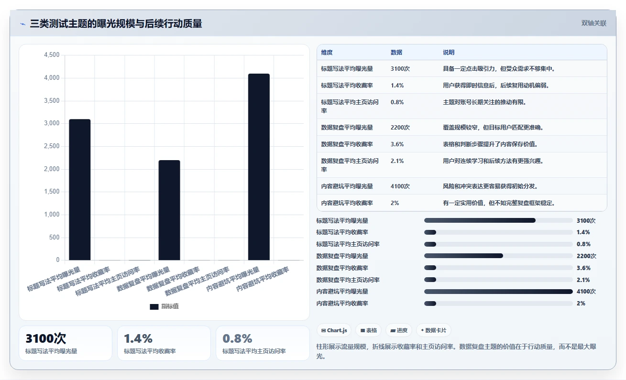This screenshot has height=380, width=626.
Task: Click the dark legend swatch for 指标值
Action: coord(154,306)
